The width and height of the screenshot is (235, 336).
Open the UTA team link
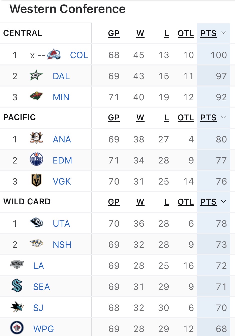click(61, 224)
